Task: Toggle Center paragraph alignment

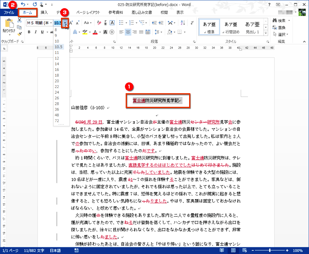Action: (128, 32)
